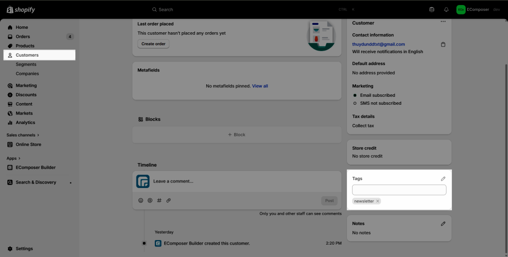This screenshot has width=508, height=257.
Task: Open the View all metafields link
Action: [x=260, y=86]
